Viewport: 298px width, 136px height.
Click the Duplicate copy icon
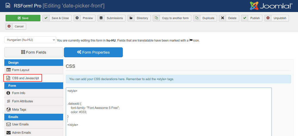197,18
